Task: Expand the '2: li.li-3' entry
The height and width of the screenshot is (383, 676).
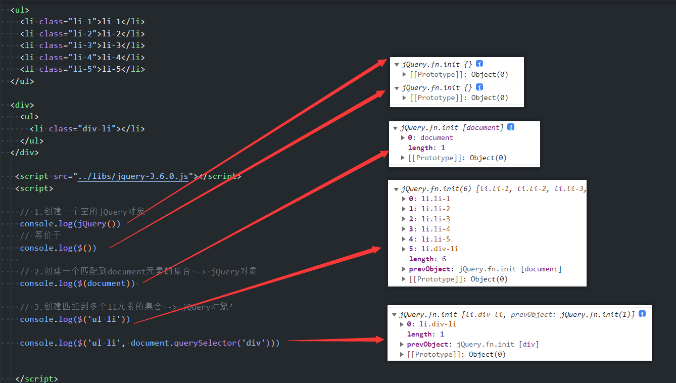Action: tap(404, 219)
